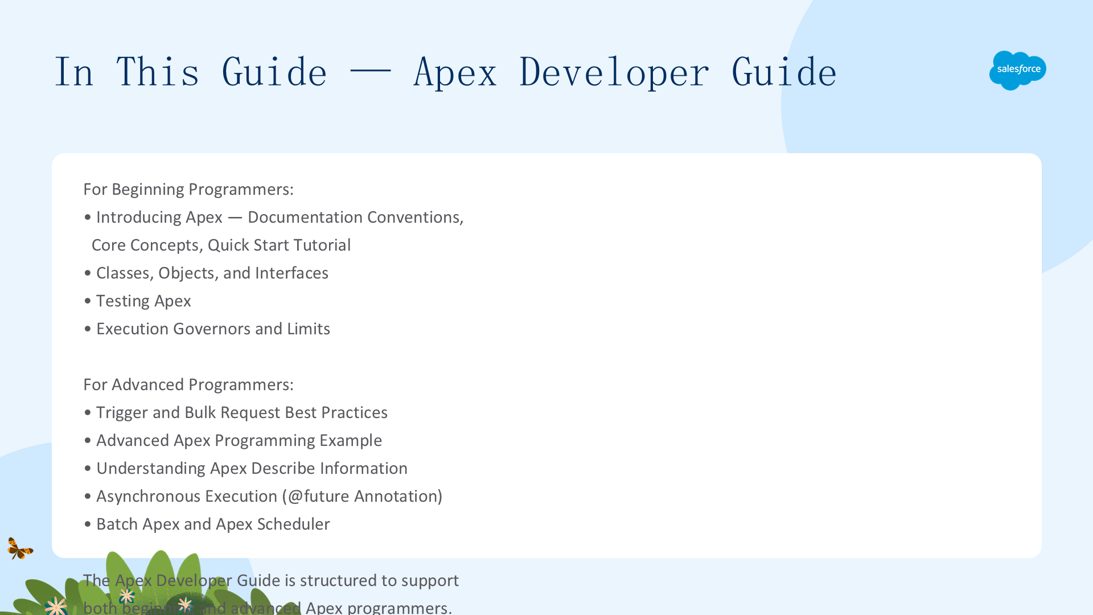Click the footer sentence about guide structure
1093x615 pixels.
point(271,594)
